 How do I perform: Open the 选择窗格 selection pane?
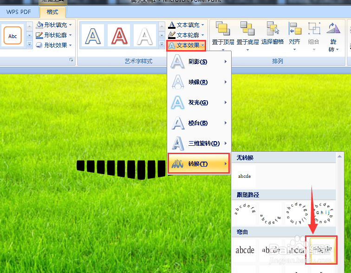273,32
